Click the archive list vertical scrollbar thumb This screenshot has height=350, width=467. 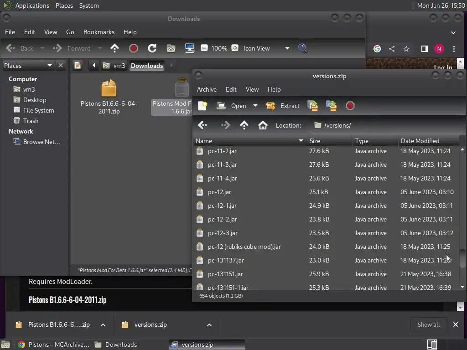tap(462, 258)
